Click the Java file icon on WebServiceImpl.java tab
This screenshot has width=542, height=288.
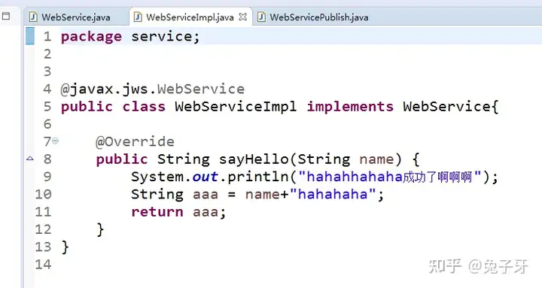click(138, 17)
